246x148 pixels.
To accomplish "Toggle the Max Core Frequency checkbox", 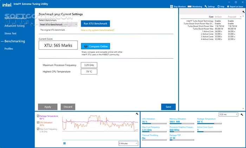I will [x=38, y=129].
